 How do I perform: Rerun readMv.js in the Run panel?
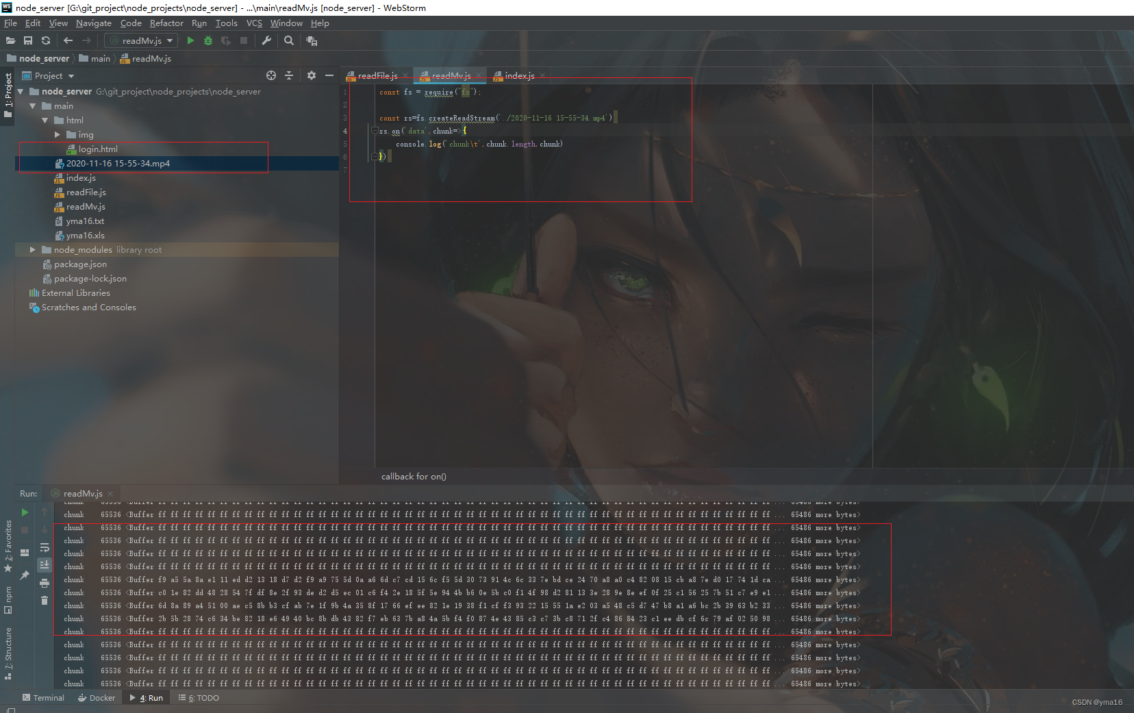point(25,512)
